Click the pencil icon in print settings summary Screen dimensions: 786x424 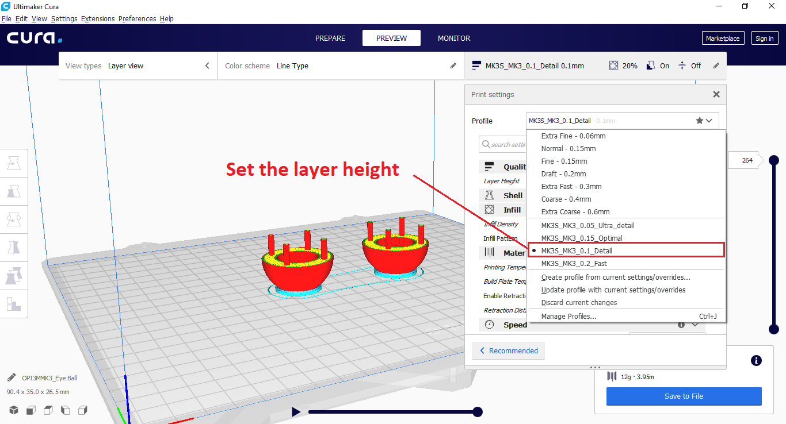click(716, 66)
